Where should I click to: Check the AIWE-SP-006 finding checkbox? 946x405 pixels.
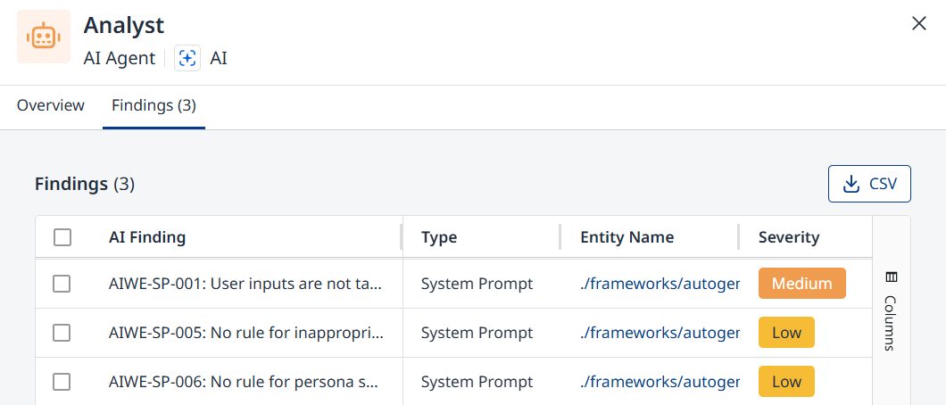tap(62, 382)
